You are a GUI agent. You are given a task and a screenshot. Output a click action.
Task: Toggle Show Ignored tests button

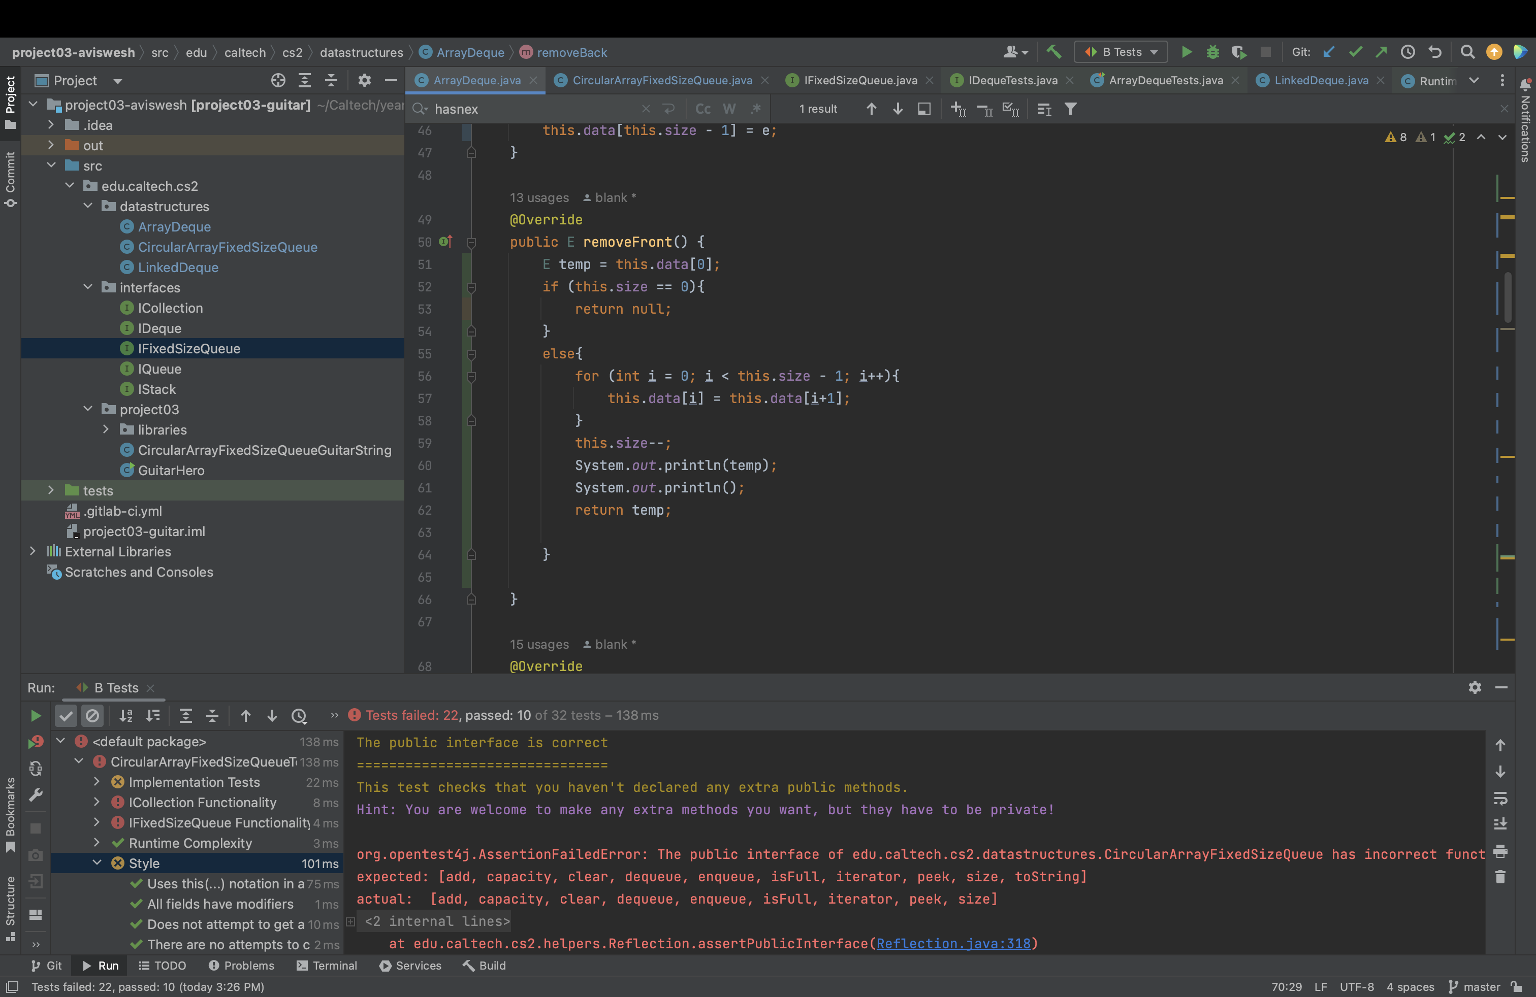click(x=92, y=716)
